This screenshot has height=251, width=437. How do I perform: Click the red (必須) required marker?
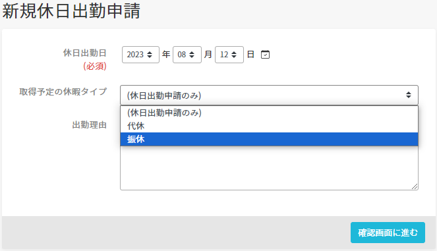coord(95,66)
